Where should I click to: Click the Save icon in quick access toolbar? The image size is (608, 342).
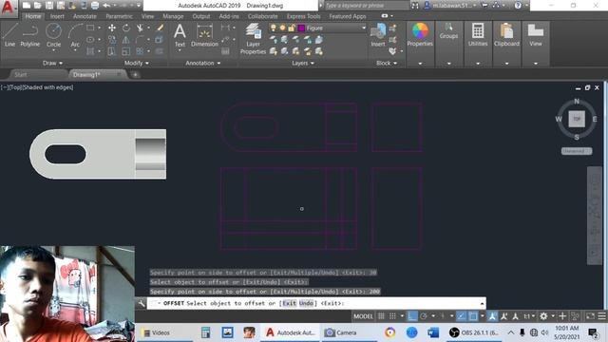point(49,6)
